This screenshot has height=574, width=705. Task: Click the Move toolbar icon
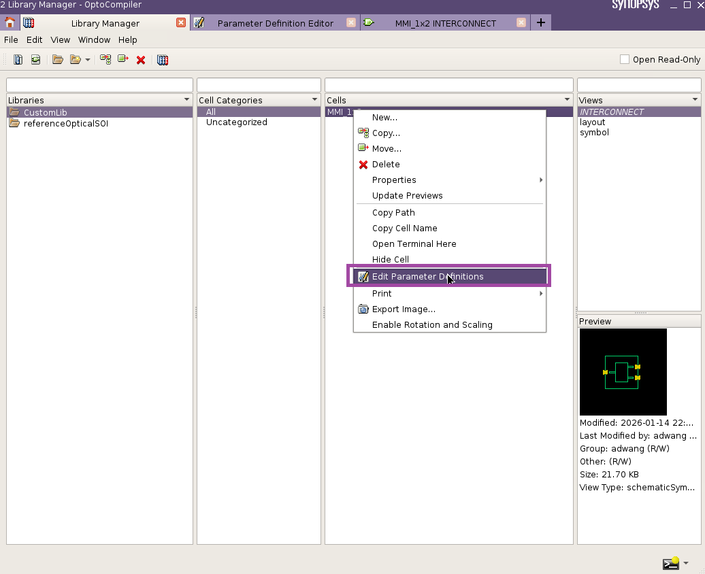pos(123,60)
